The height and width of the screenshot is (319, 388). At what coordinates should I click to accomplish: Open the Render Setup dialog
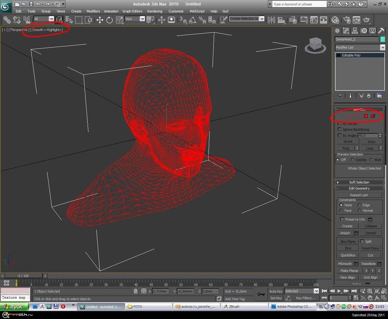(x=347, y=20)
